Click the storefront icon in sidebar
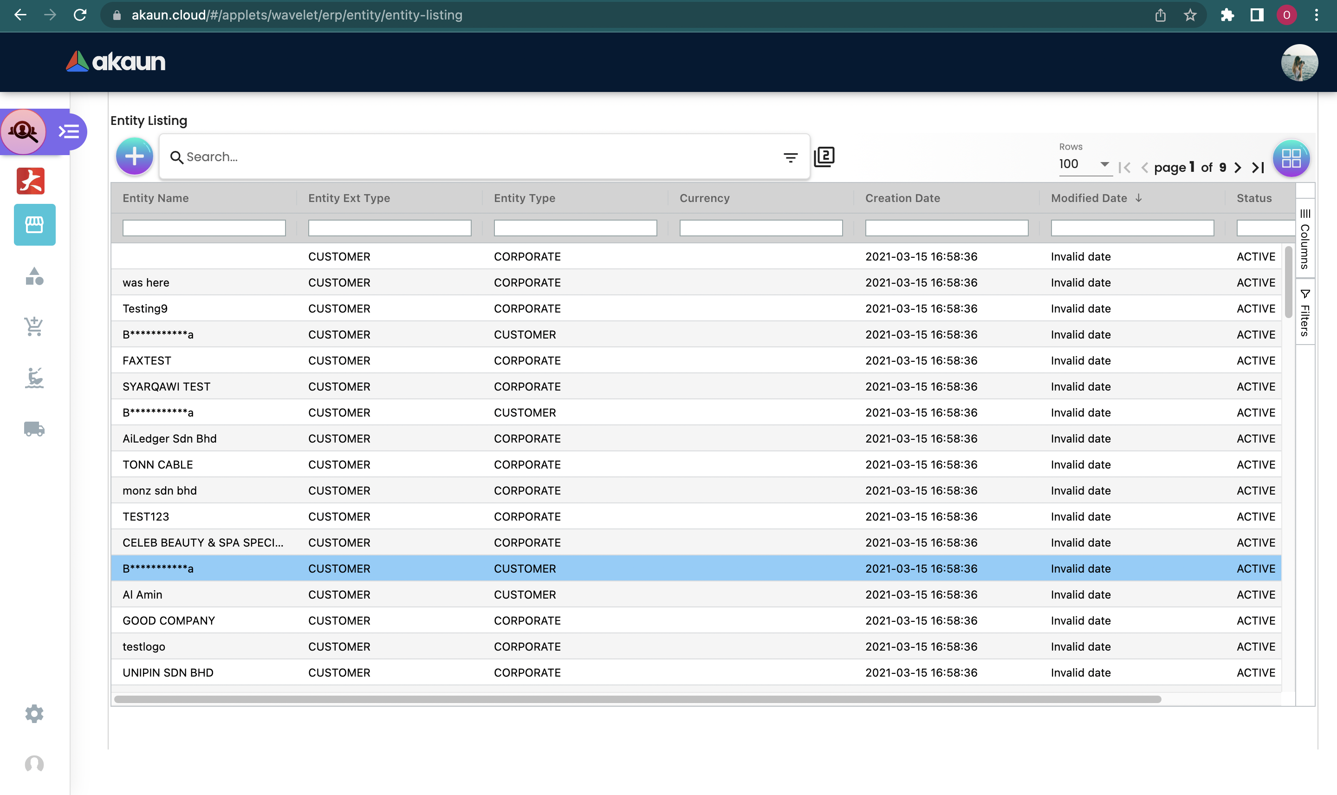This screenshot has width=1337, height=795. tap(34, 224)
